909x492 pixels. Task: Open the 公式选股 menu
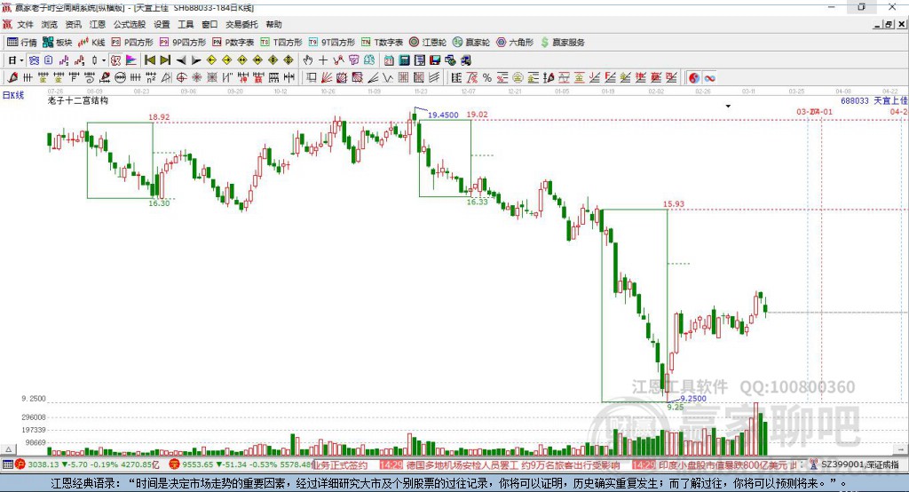coord(130,24)
